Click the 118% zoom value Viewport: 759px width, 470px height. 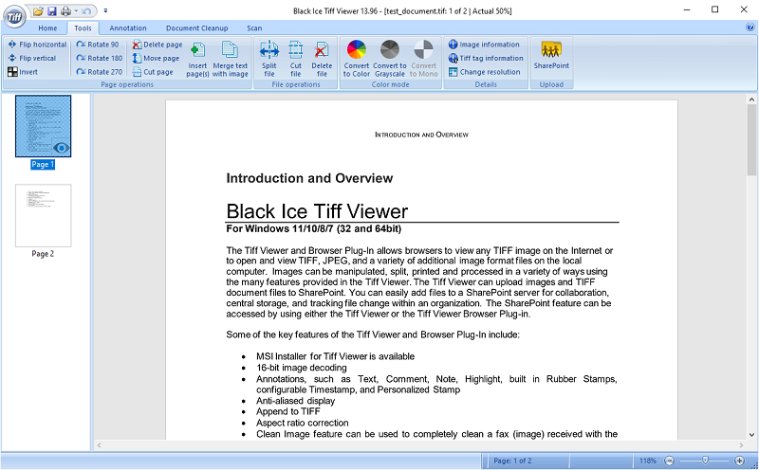click(648, 461)
